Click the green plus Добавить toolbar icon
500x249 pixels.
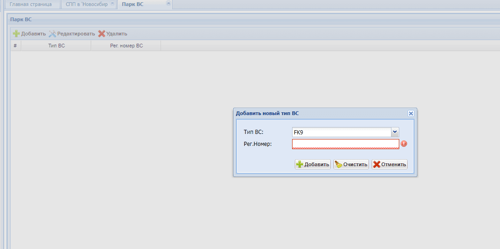click(16, 34)
